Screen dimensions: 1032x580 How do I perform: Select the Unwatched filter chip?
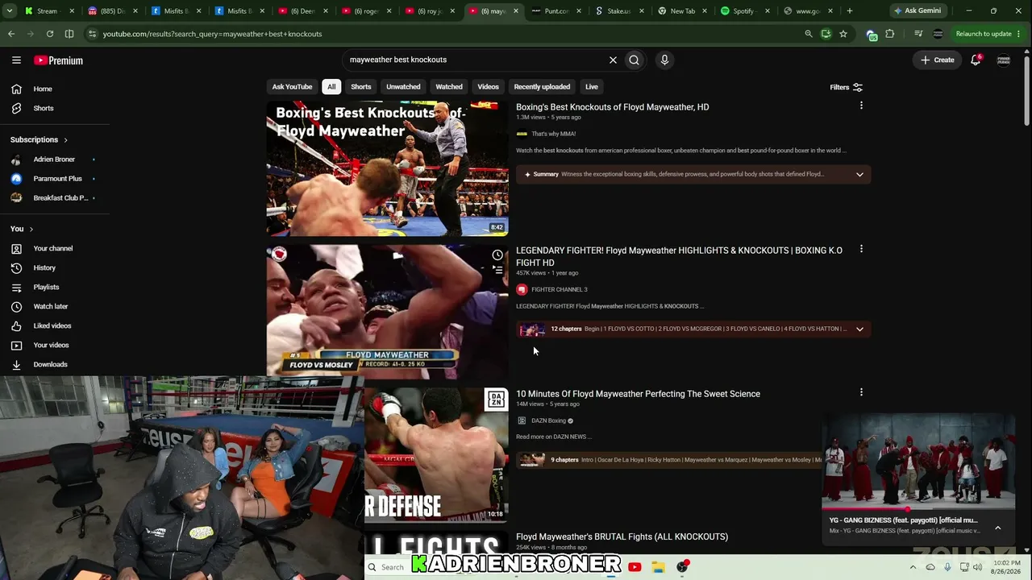click(403, 87)
